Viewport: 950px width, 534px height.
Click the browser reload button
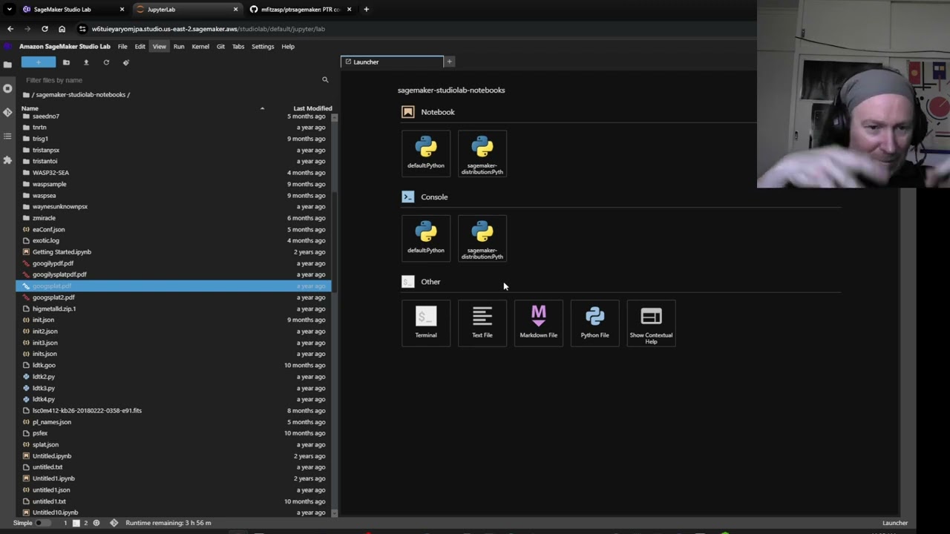click(45, 29)
